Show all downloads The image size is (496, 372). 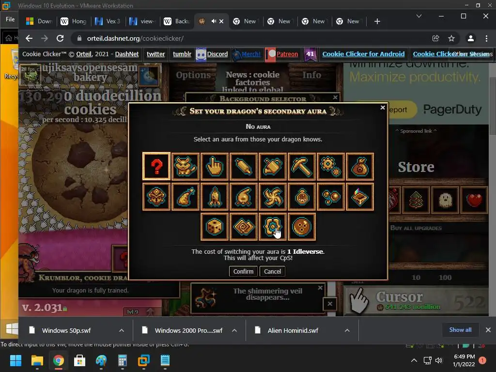coord(460,330)
